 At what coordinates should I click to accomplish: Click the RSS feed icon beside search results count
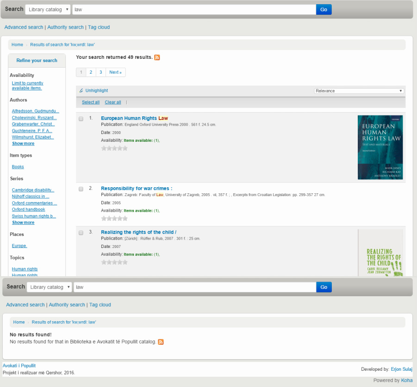157,57
